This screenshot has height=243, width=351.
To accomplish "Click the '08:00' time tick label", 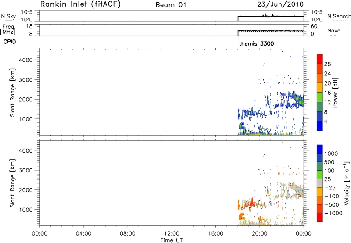I will click(128, 234).
